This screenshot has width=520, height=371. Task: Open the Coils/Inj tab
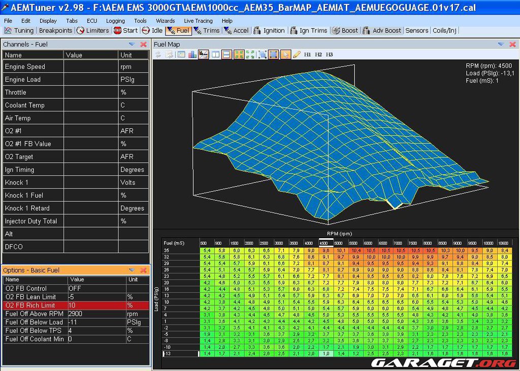click(445, 31)
